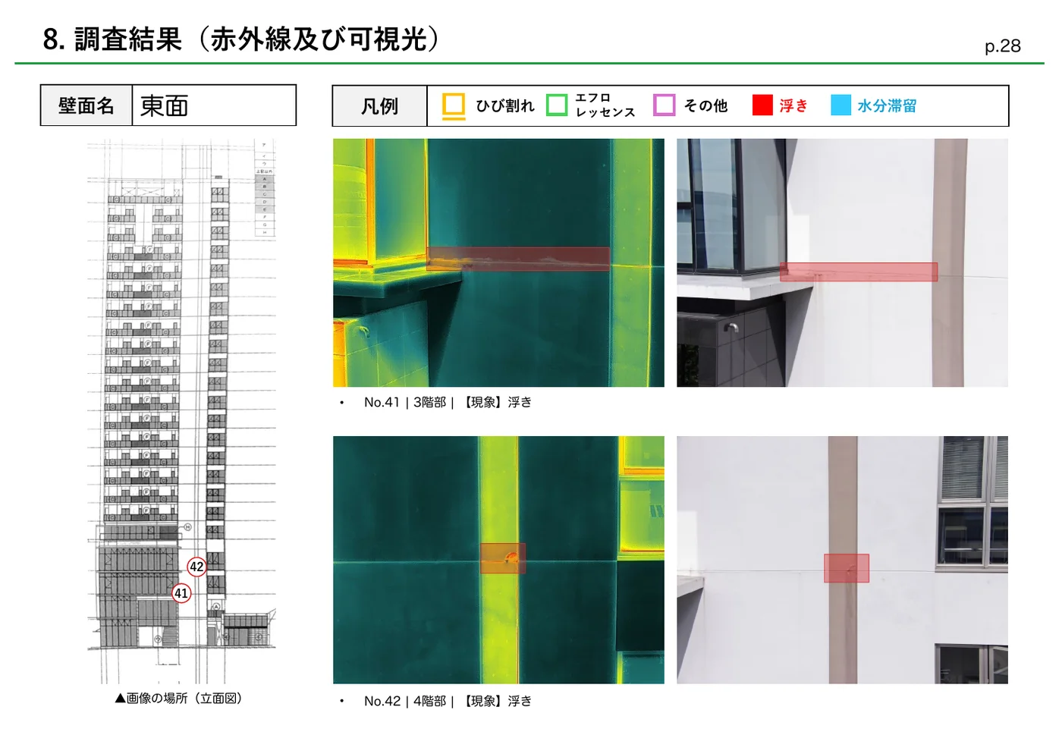Viewport: 1062px width, 735px height.
Task: Click the エフロレッセンス legend label
Action: pyautogui.click(x=605, y=105)
